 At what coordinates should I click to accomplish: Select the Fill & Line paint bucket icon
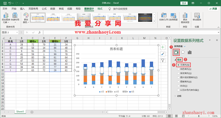[176, 52]
